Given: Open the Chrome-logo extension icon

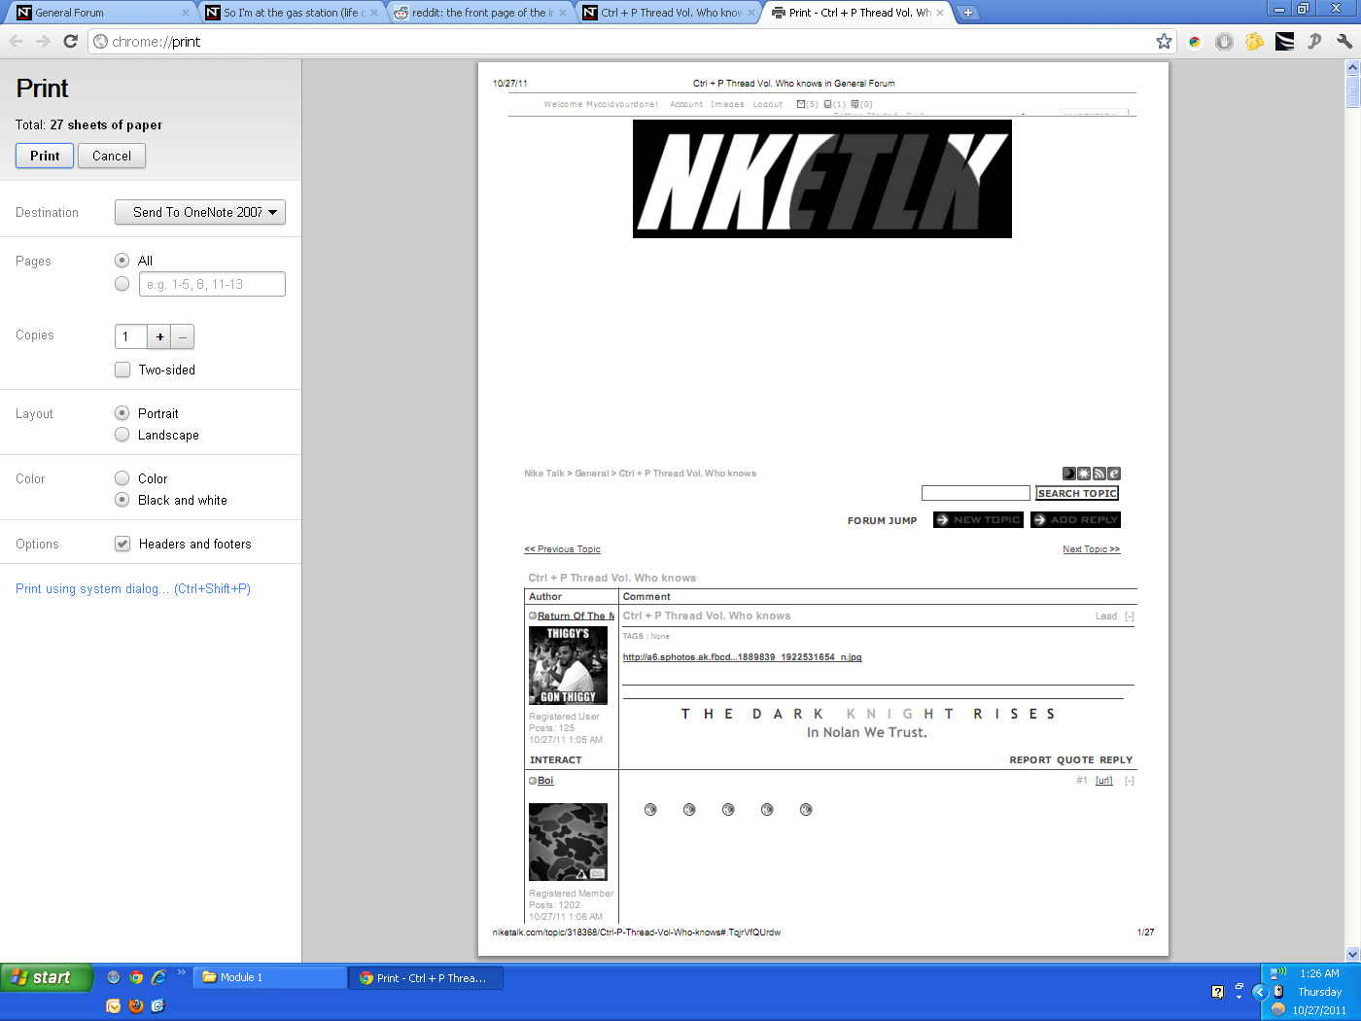Looking at the screenshot, I should tap(1195, 41).
